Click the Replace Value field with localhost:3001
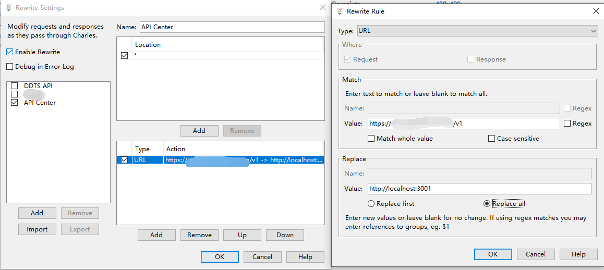 click(x=479, y=189)
